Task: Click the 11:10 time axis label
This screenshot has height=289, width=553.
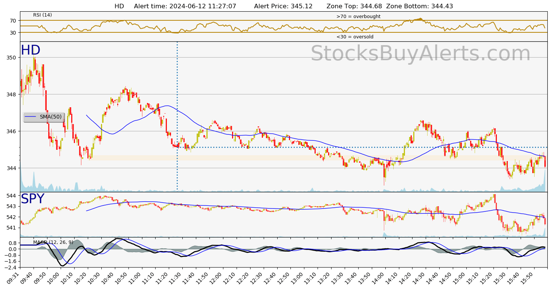Action: click(x=148, y=278)
